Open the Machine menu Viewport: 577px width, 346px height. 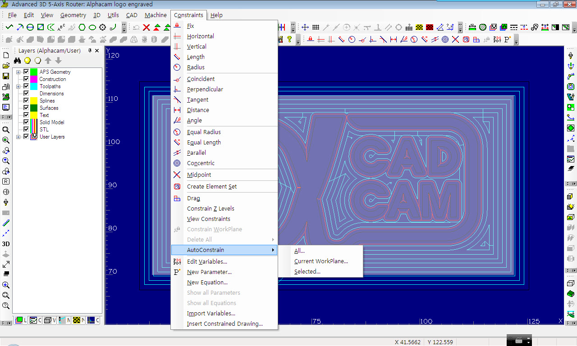(x=156, y=15)
